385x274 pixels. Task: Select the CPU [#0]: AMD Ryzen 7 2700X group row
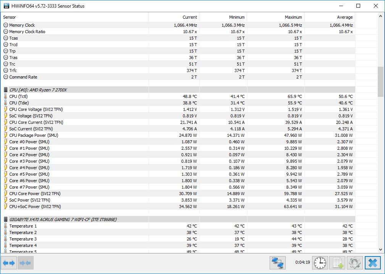click(178, 90)
